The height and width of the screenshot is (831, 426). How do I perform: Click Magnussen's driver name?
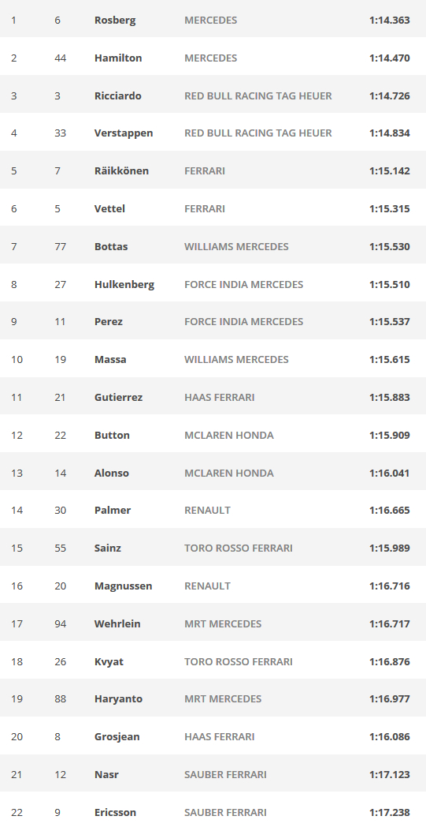[x=123, y=586]
